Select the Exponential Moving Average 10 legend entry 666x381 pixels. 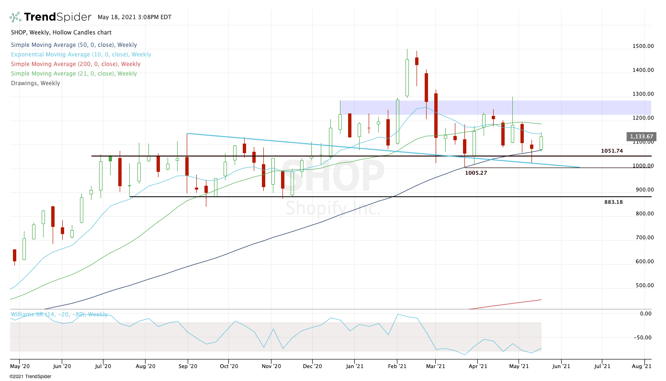(81, 55)
